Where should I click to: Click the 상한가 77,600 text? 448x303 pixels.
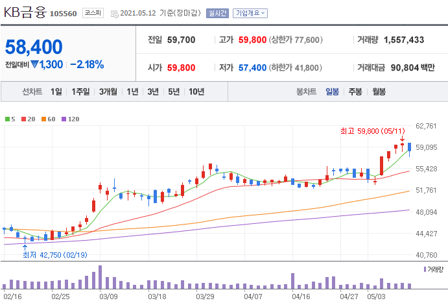(x=296, y=40)
